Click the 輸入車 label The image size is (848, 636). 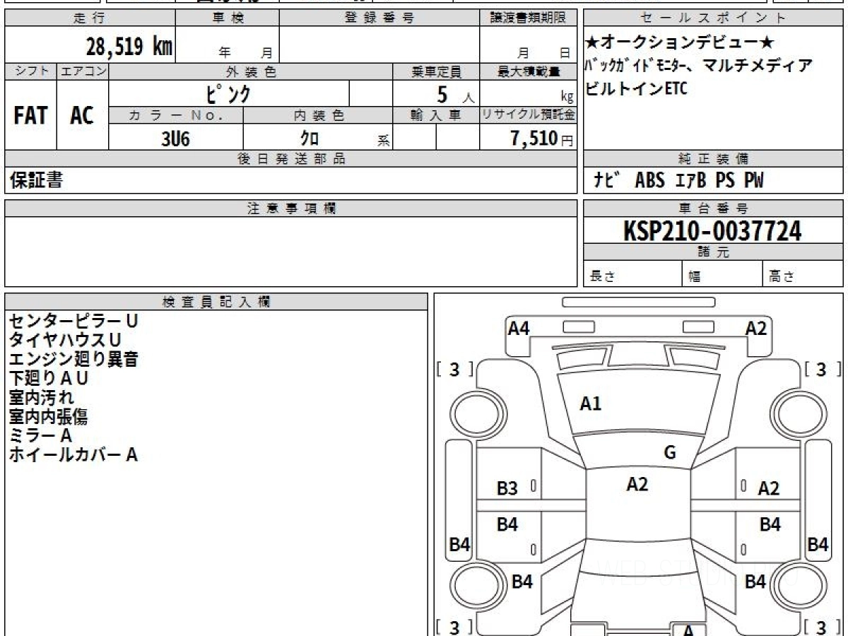point(436,115)
